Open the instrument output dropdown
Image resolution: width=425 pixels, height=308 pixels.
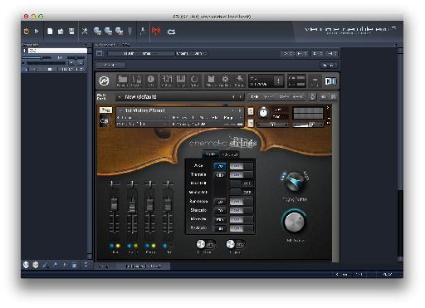pos(142,118)
